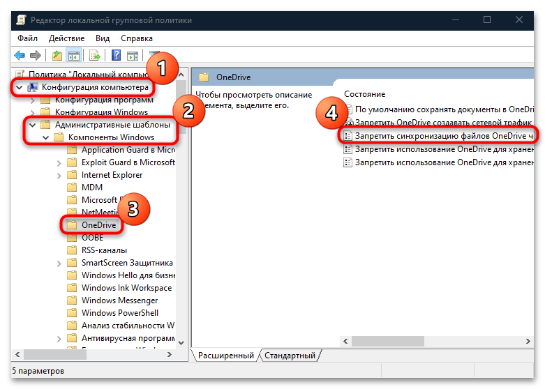Select Application Guard в Microsoft tree item
The image size is (545, 389).
click(x=128, y=150)
